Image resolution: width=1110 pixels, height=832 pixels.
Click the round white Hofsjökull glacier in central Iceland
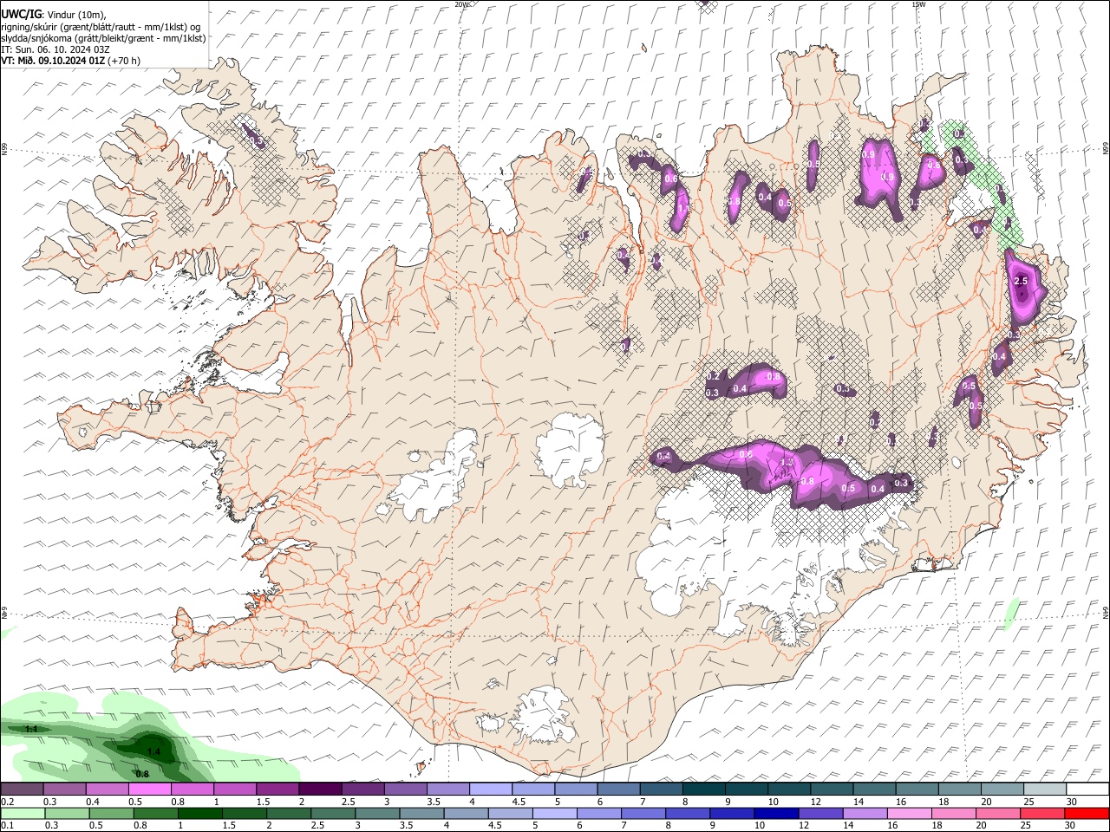point(569,448)
